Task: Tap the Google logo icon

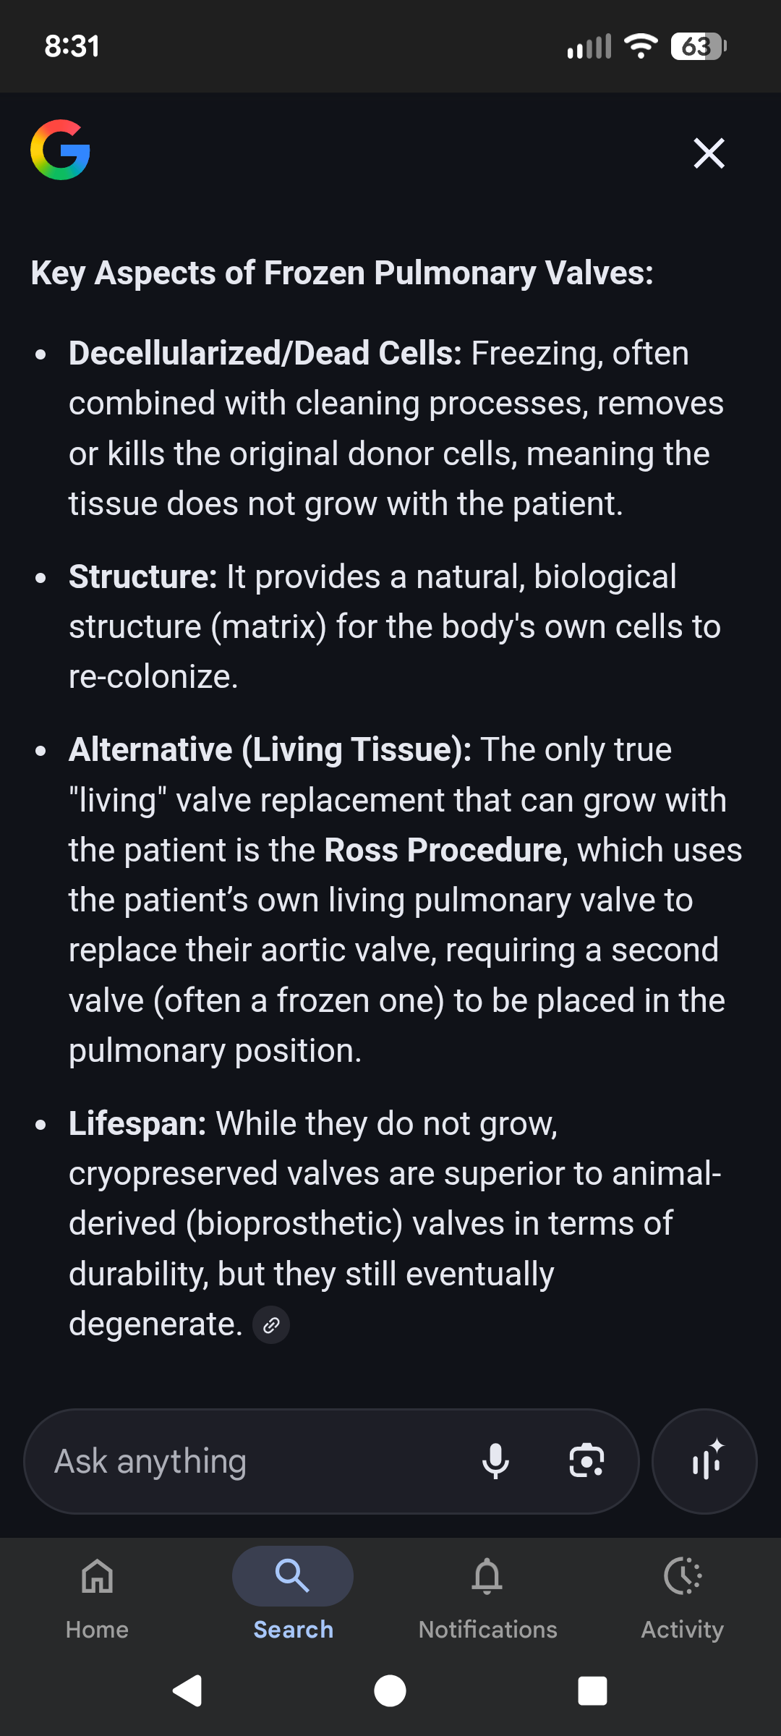Action: point(60,150)
